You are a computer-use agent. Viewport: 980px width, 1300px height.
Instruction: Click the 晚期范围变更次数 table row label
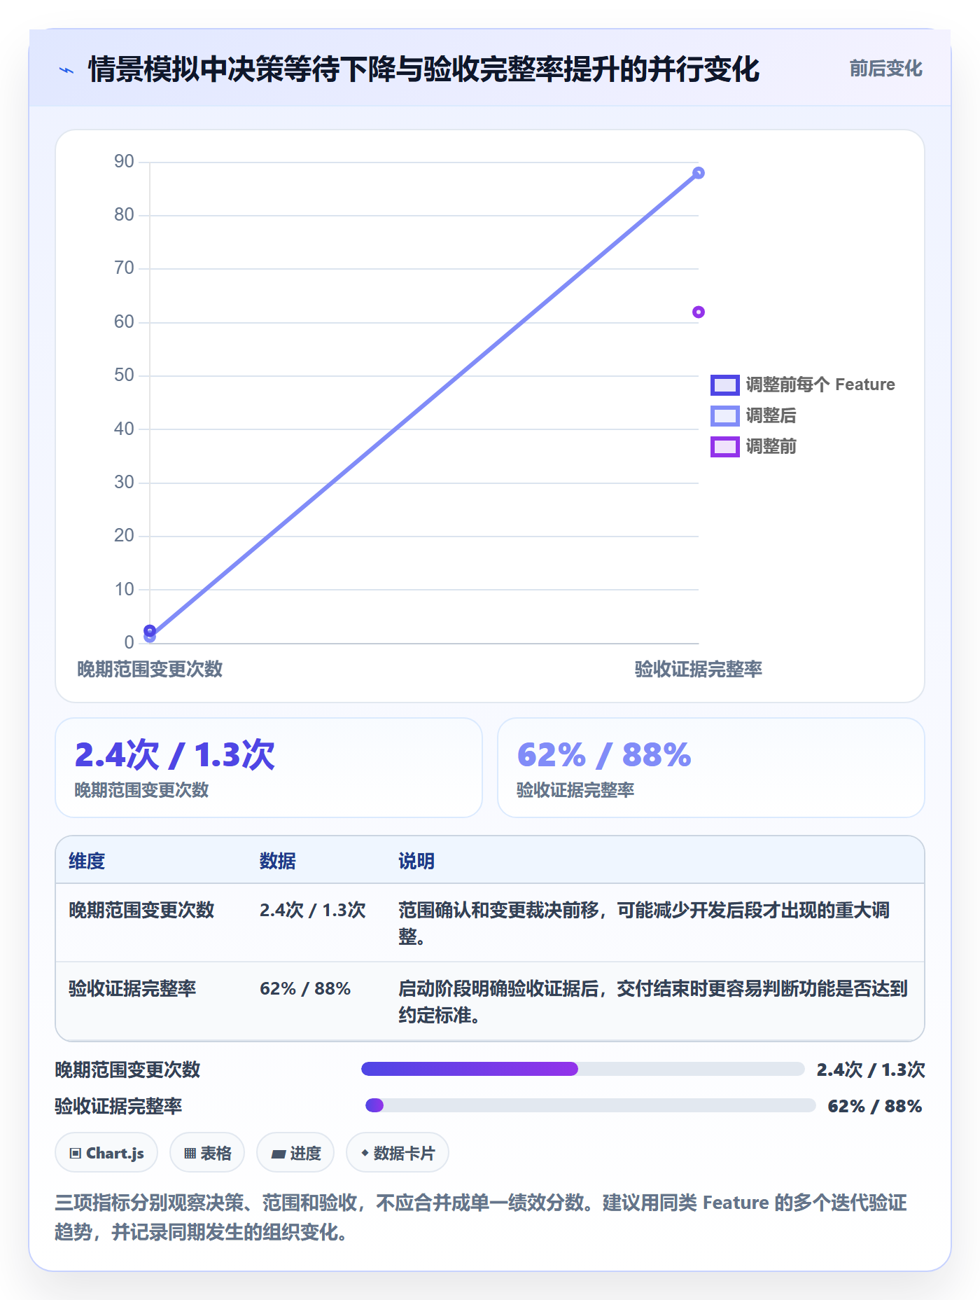pos(141,910)
